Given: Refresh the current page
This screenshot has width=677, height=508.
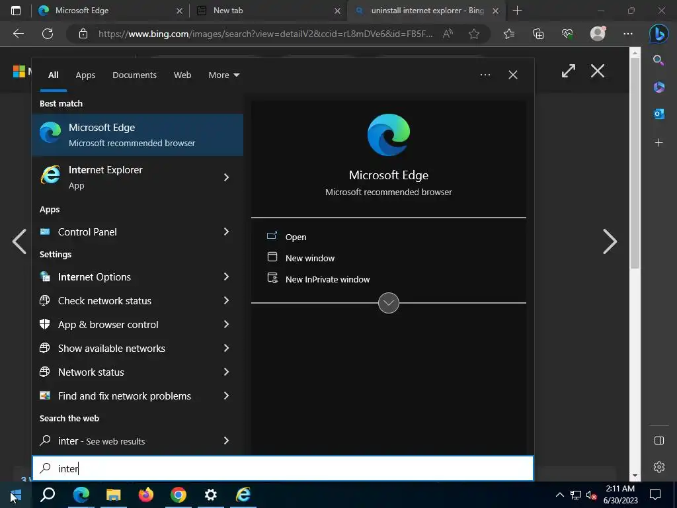Looking at the screenshot, I should click(48, 34).
